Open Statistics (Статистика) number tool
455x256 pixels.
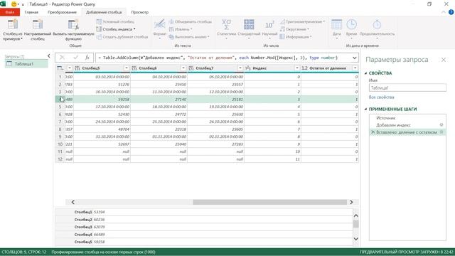[226, 29]
